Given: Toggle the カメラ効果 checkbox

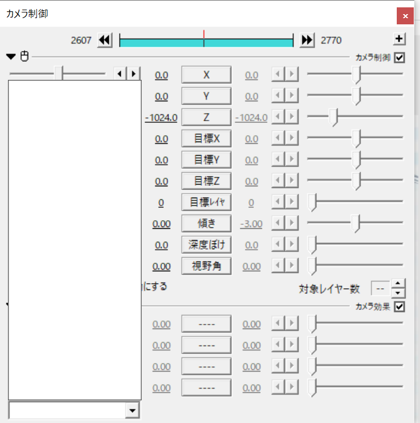Looking at the screenshot, I should 400,307.
